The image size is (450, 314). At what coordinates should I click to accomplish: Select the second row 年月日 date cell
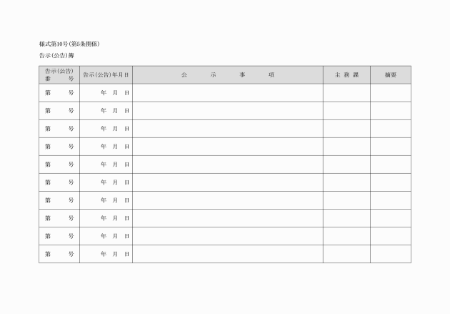point(106,111)
